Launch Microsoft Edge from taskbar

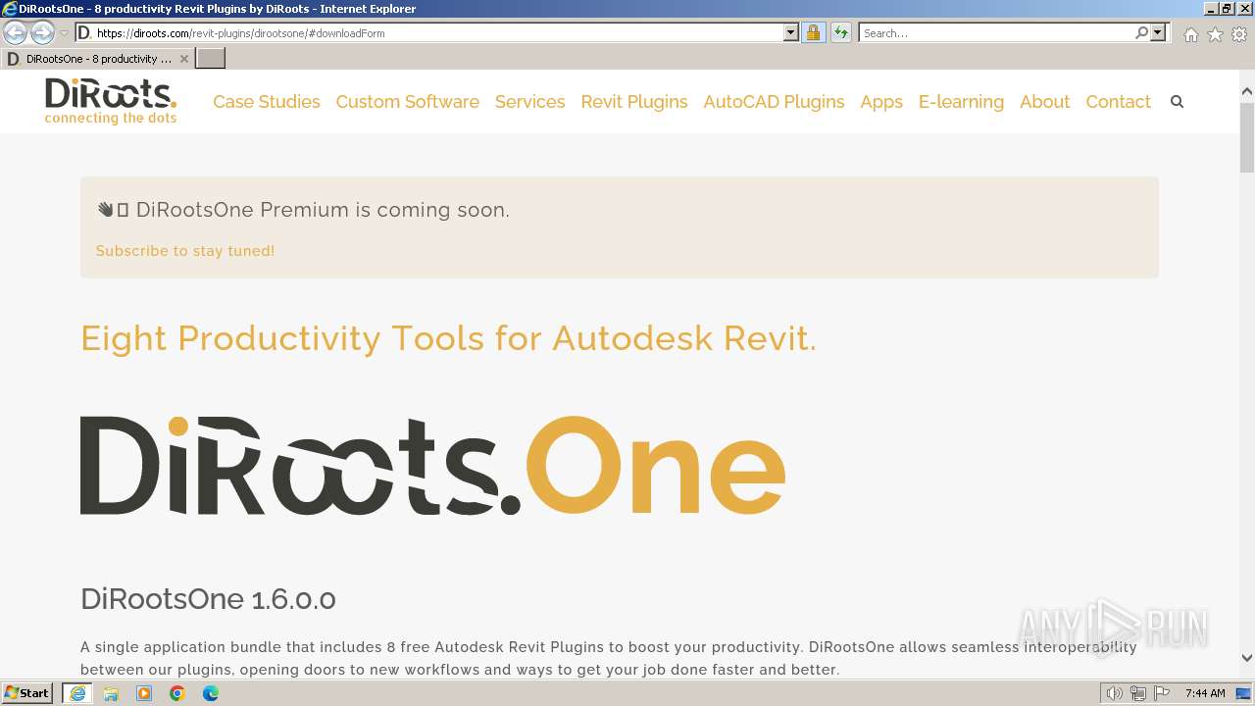[211, 693]
